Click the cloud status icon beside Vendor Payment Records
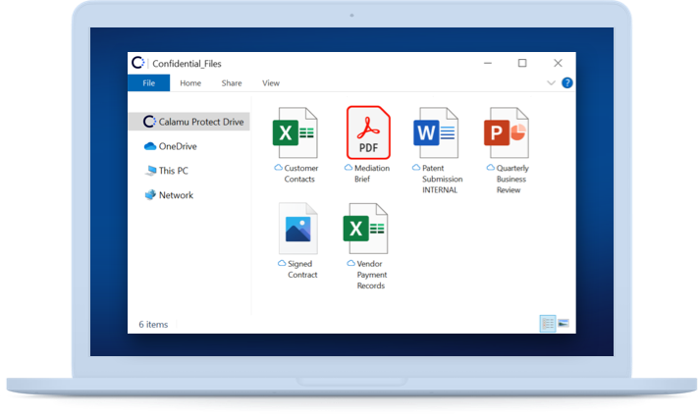The image size is (698, 416). [351, 263]
